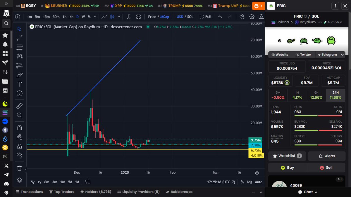This screenshot has height=197, width=351.
Task: Open alerts bell in left sidebar
Action: (5, 44)
